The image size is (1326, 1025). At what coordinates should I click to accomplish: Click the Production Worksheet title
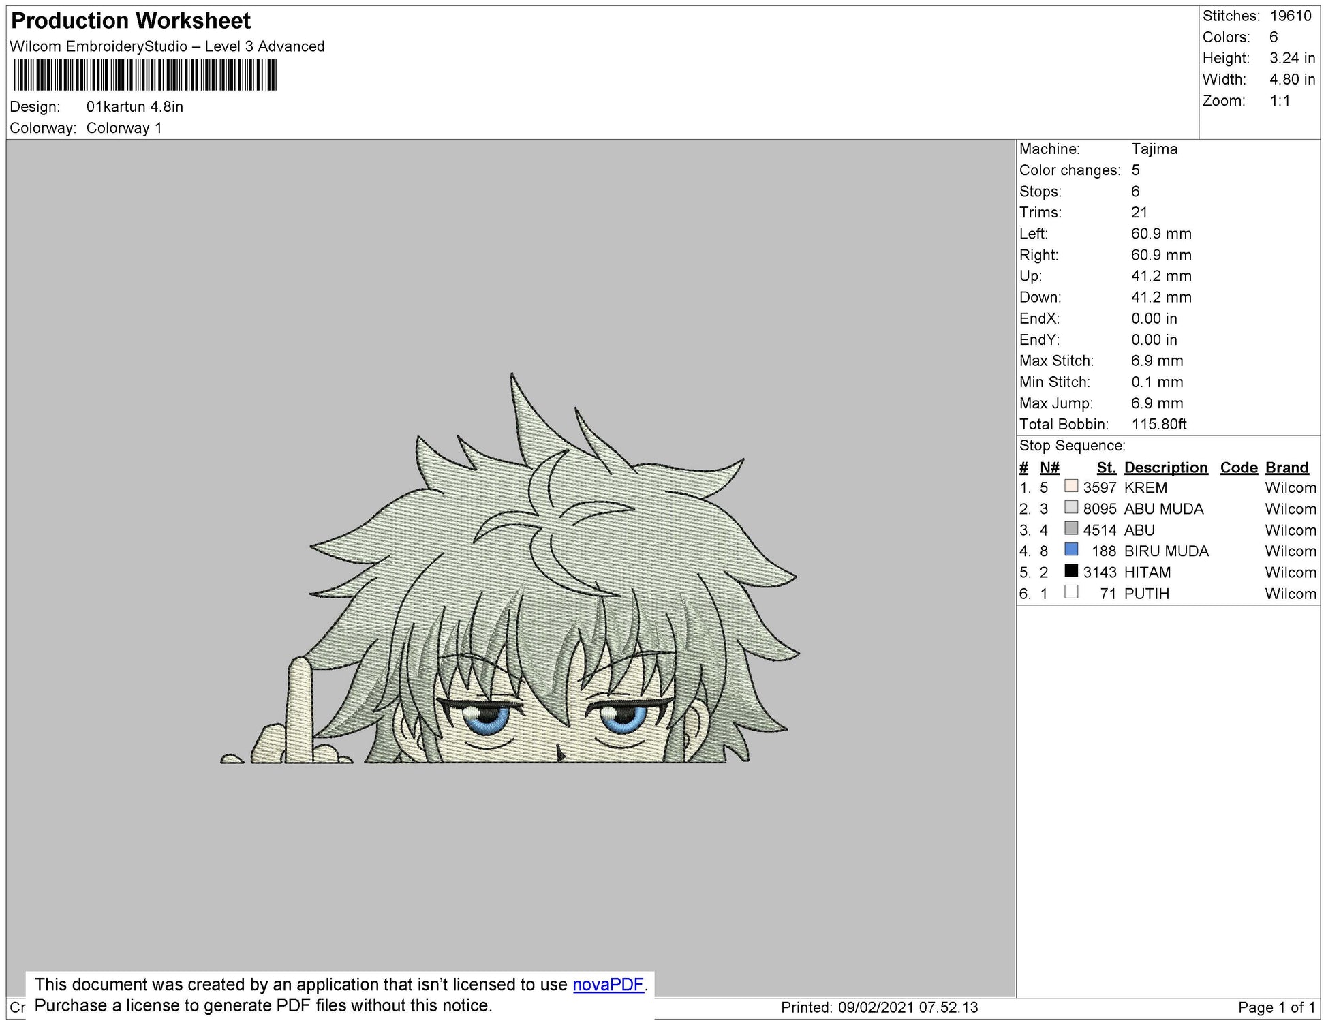131,21
